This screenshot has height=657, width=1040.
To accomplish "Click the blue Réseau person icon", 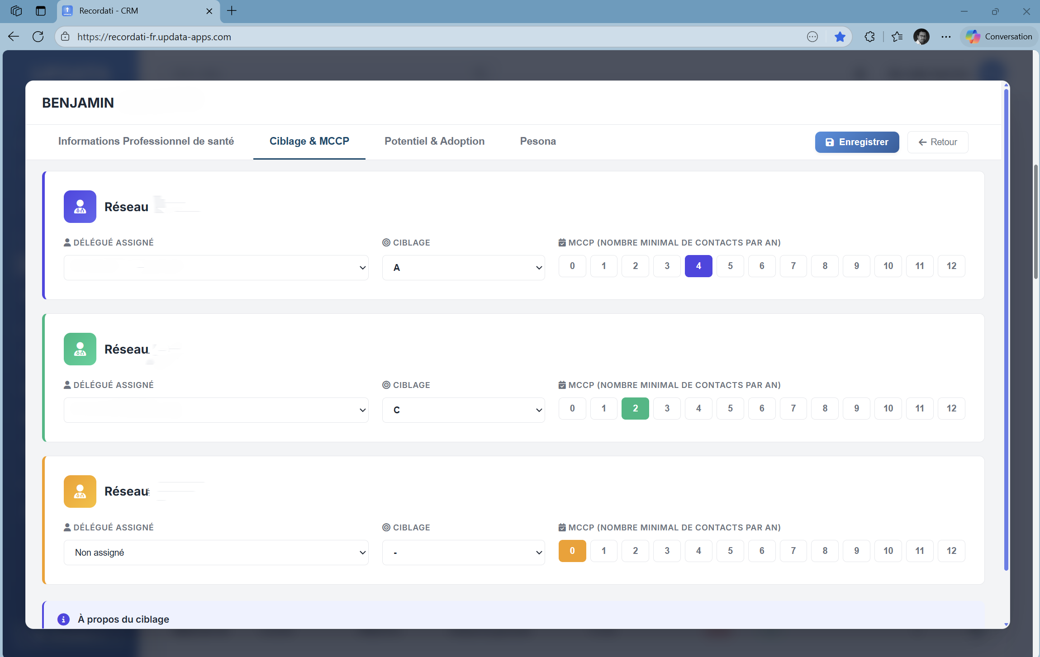I will tap(80, 207).
